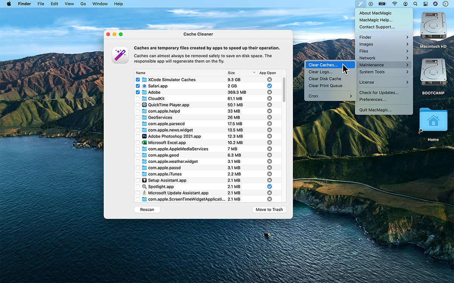Screen dimensions: 454x283
Task: Expand the System Tools submenu arrow
Action: 407,72
